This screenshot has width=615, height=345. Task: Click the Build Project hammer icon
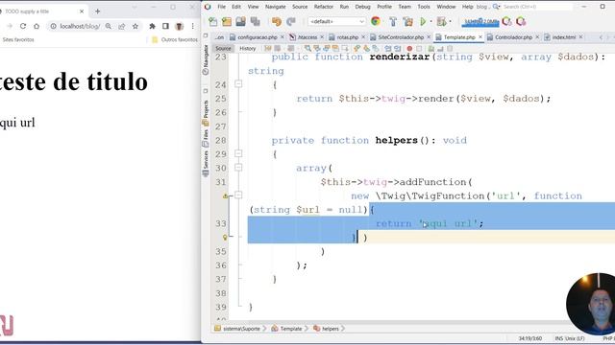point(393,21)
